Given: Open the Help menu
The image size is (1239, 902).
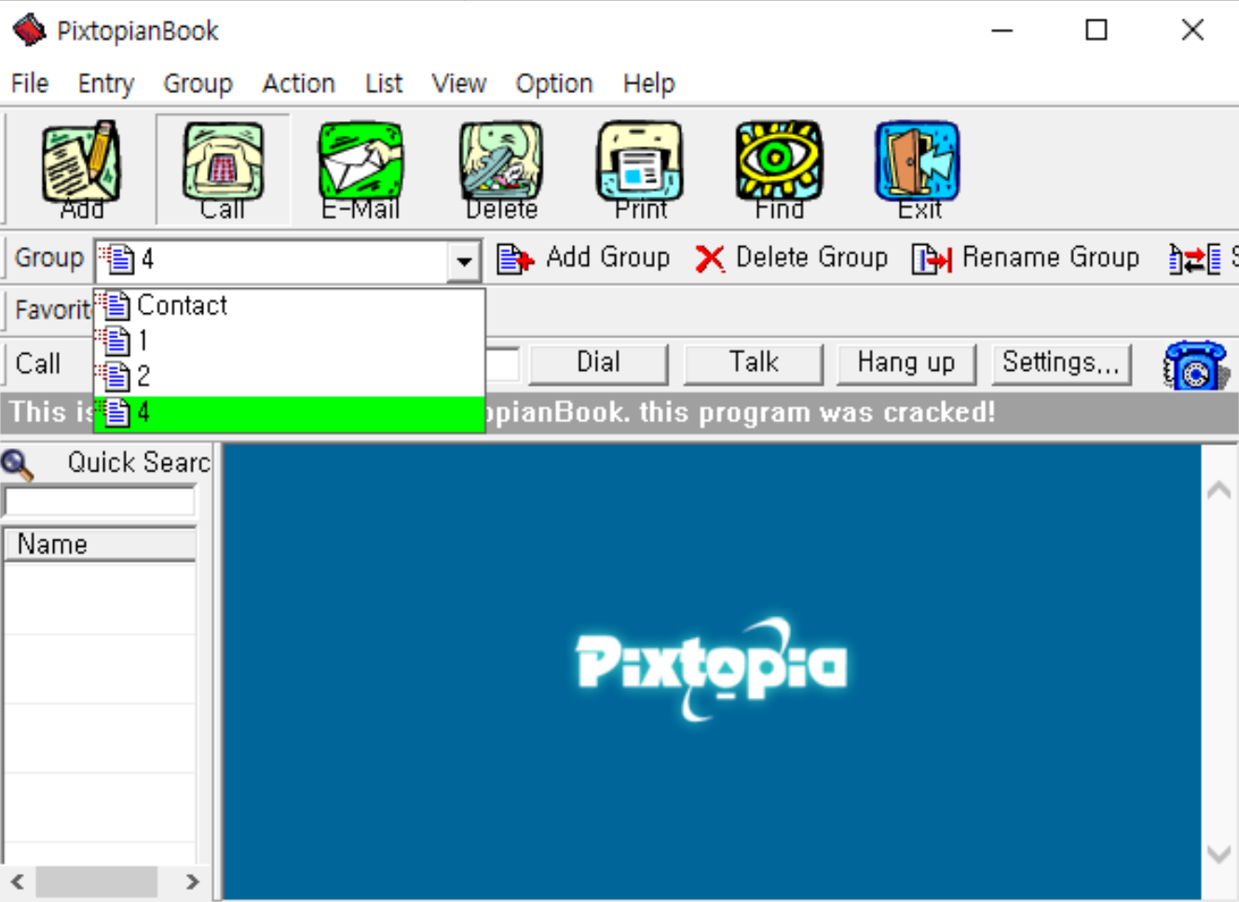Looking at the screenshot, I should point(648,84).
